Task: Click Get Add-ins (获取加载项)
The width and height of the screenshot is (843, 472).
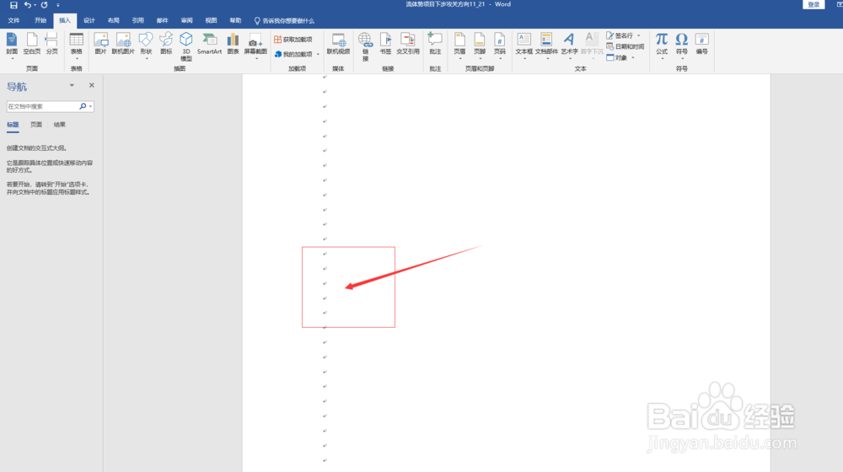Action: [x=293, y=40]
